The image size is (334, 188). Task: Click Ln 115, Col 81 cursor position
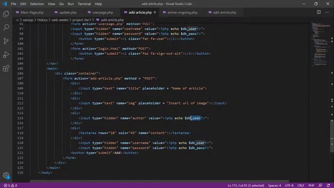click(x=246, y=185)
